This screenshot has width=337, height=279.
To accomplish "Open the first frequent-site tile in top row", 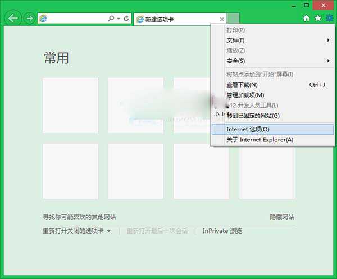I will click(70, 105).
